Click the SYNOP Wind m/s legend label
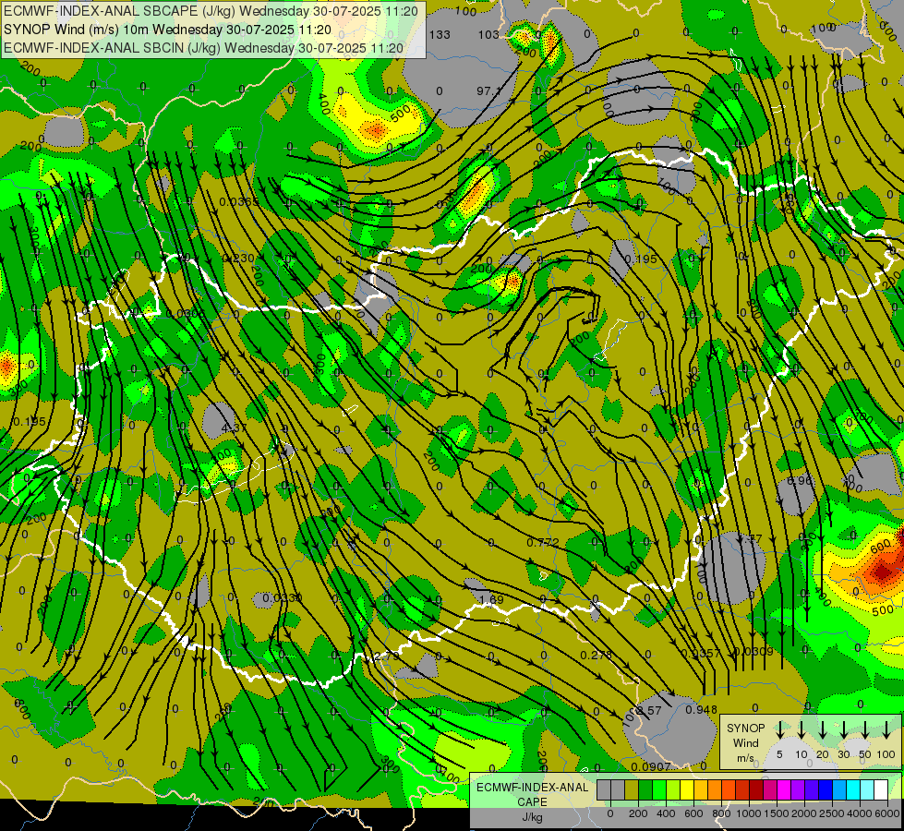Image resolution: width=904 pixels, height=831 pixels. click(745, 742)
